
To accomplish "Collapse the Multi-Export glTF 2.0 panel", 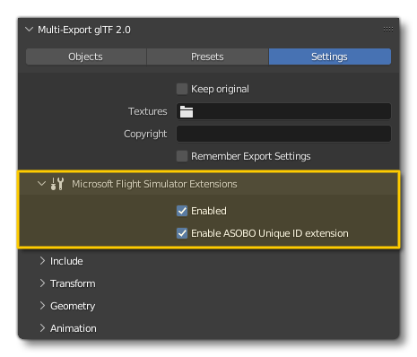I will click(x=29, y=30).
